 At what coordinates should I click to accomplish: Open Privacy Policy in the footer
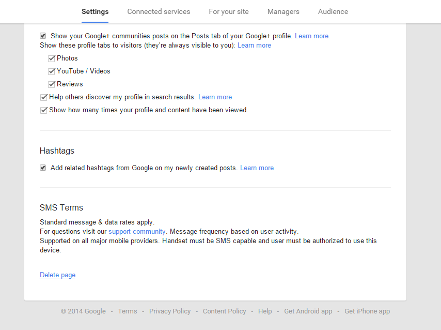[170, 311]
